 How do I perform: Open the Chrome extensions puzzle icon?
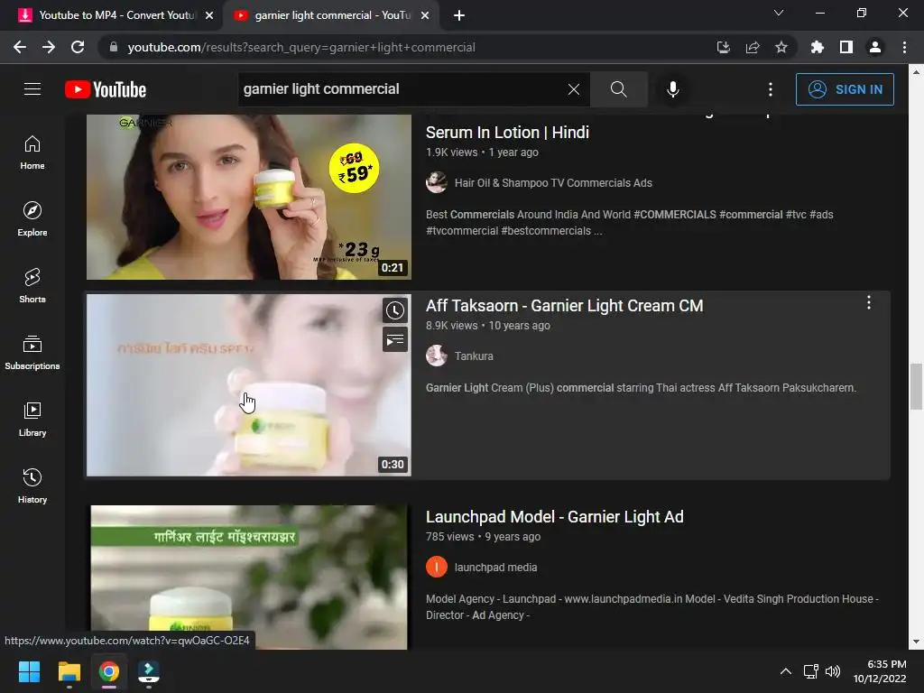(x=817, y=47)
